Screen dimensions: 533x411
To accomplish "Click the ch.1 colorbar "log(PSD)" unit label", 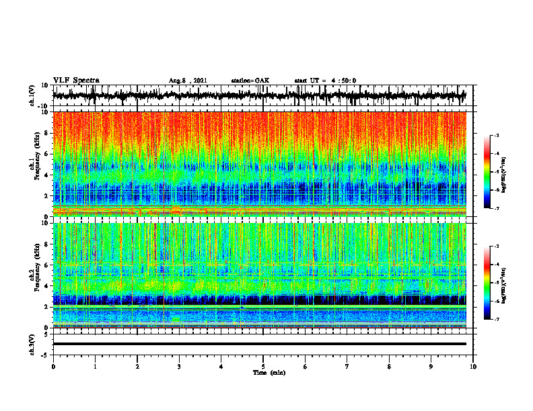I will pyautogui.click(x=503, y=175).
